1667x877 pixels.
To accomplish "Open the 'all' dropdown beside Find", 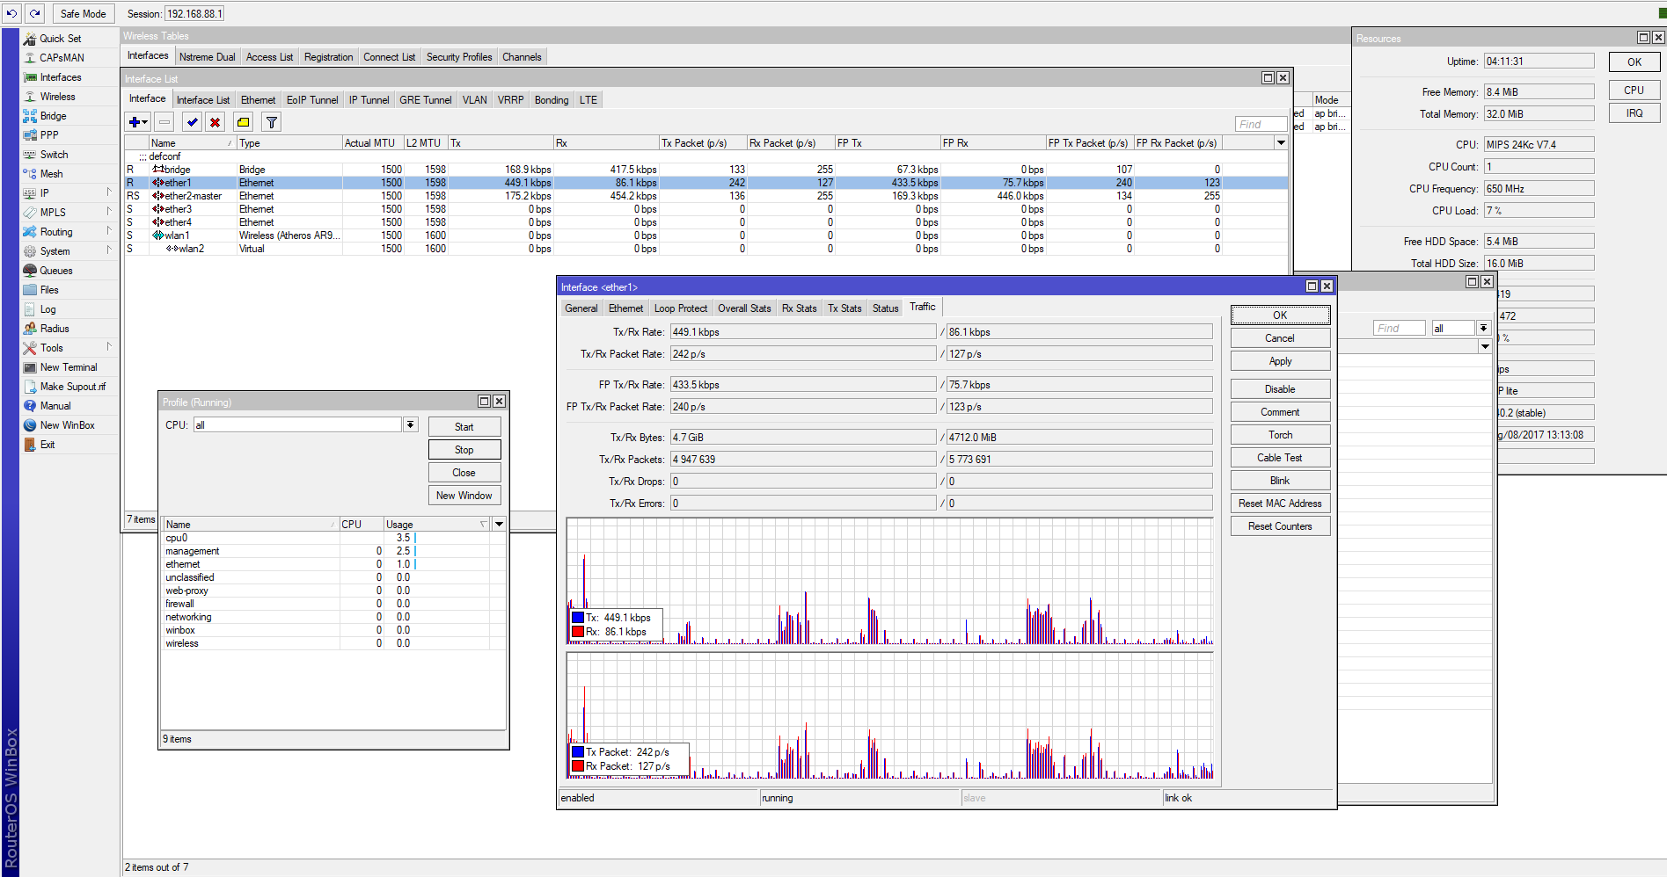I will point(1483,328).
